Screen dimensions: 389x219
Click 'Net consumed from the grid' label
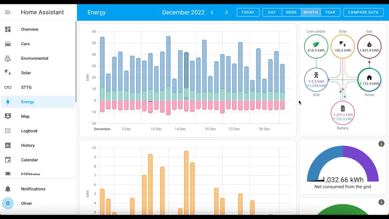pos(343,187)
